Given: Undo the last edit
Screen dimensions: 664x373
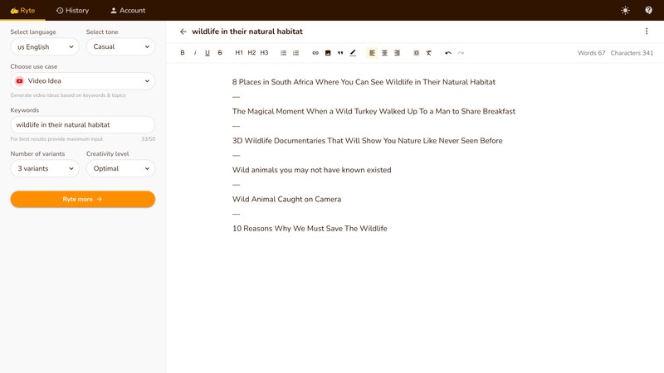Looking at the screenshot, I should pyautogui.click(x=448, y=53).
